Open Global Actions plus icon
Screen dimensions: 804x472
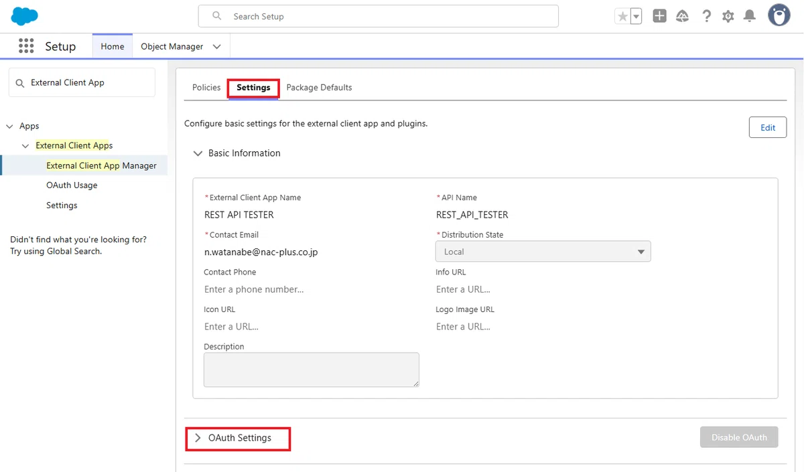click(659, 17)
